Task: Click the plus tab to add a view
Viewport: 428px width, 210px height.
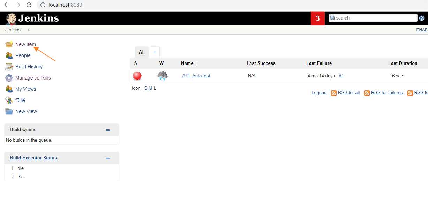Action: [155, 52]
